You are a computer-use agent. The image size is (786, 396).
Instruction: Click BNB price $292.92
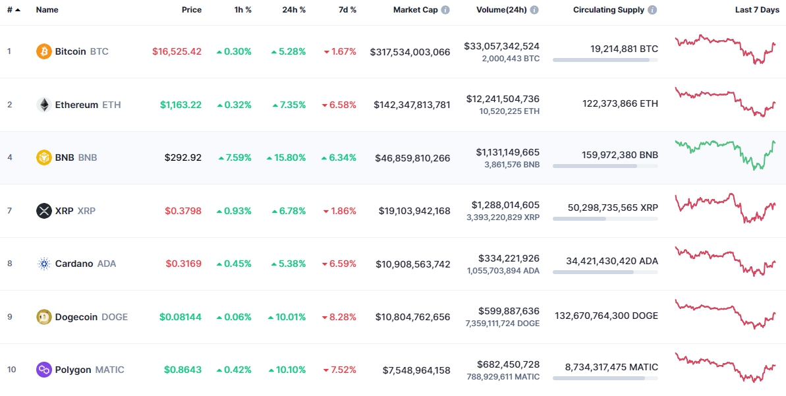coord(183,157)
